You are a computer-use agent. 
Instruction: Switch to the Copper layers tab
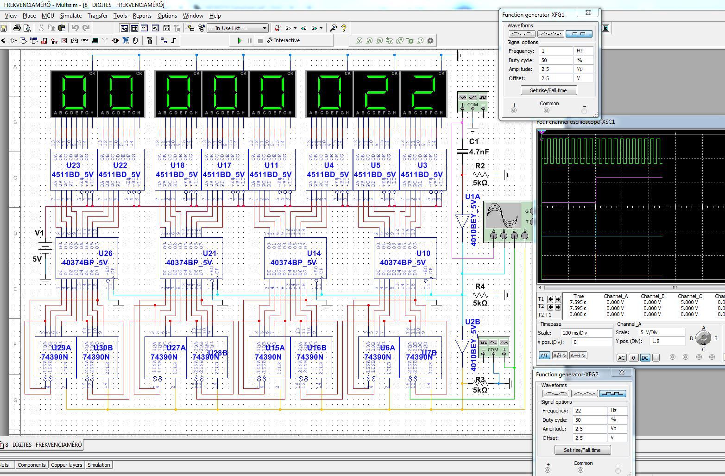click(x=66, y=465)
